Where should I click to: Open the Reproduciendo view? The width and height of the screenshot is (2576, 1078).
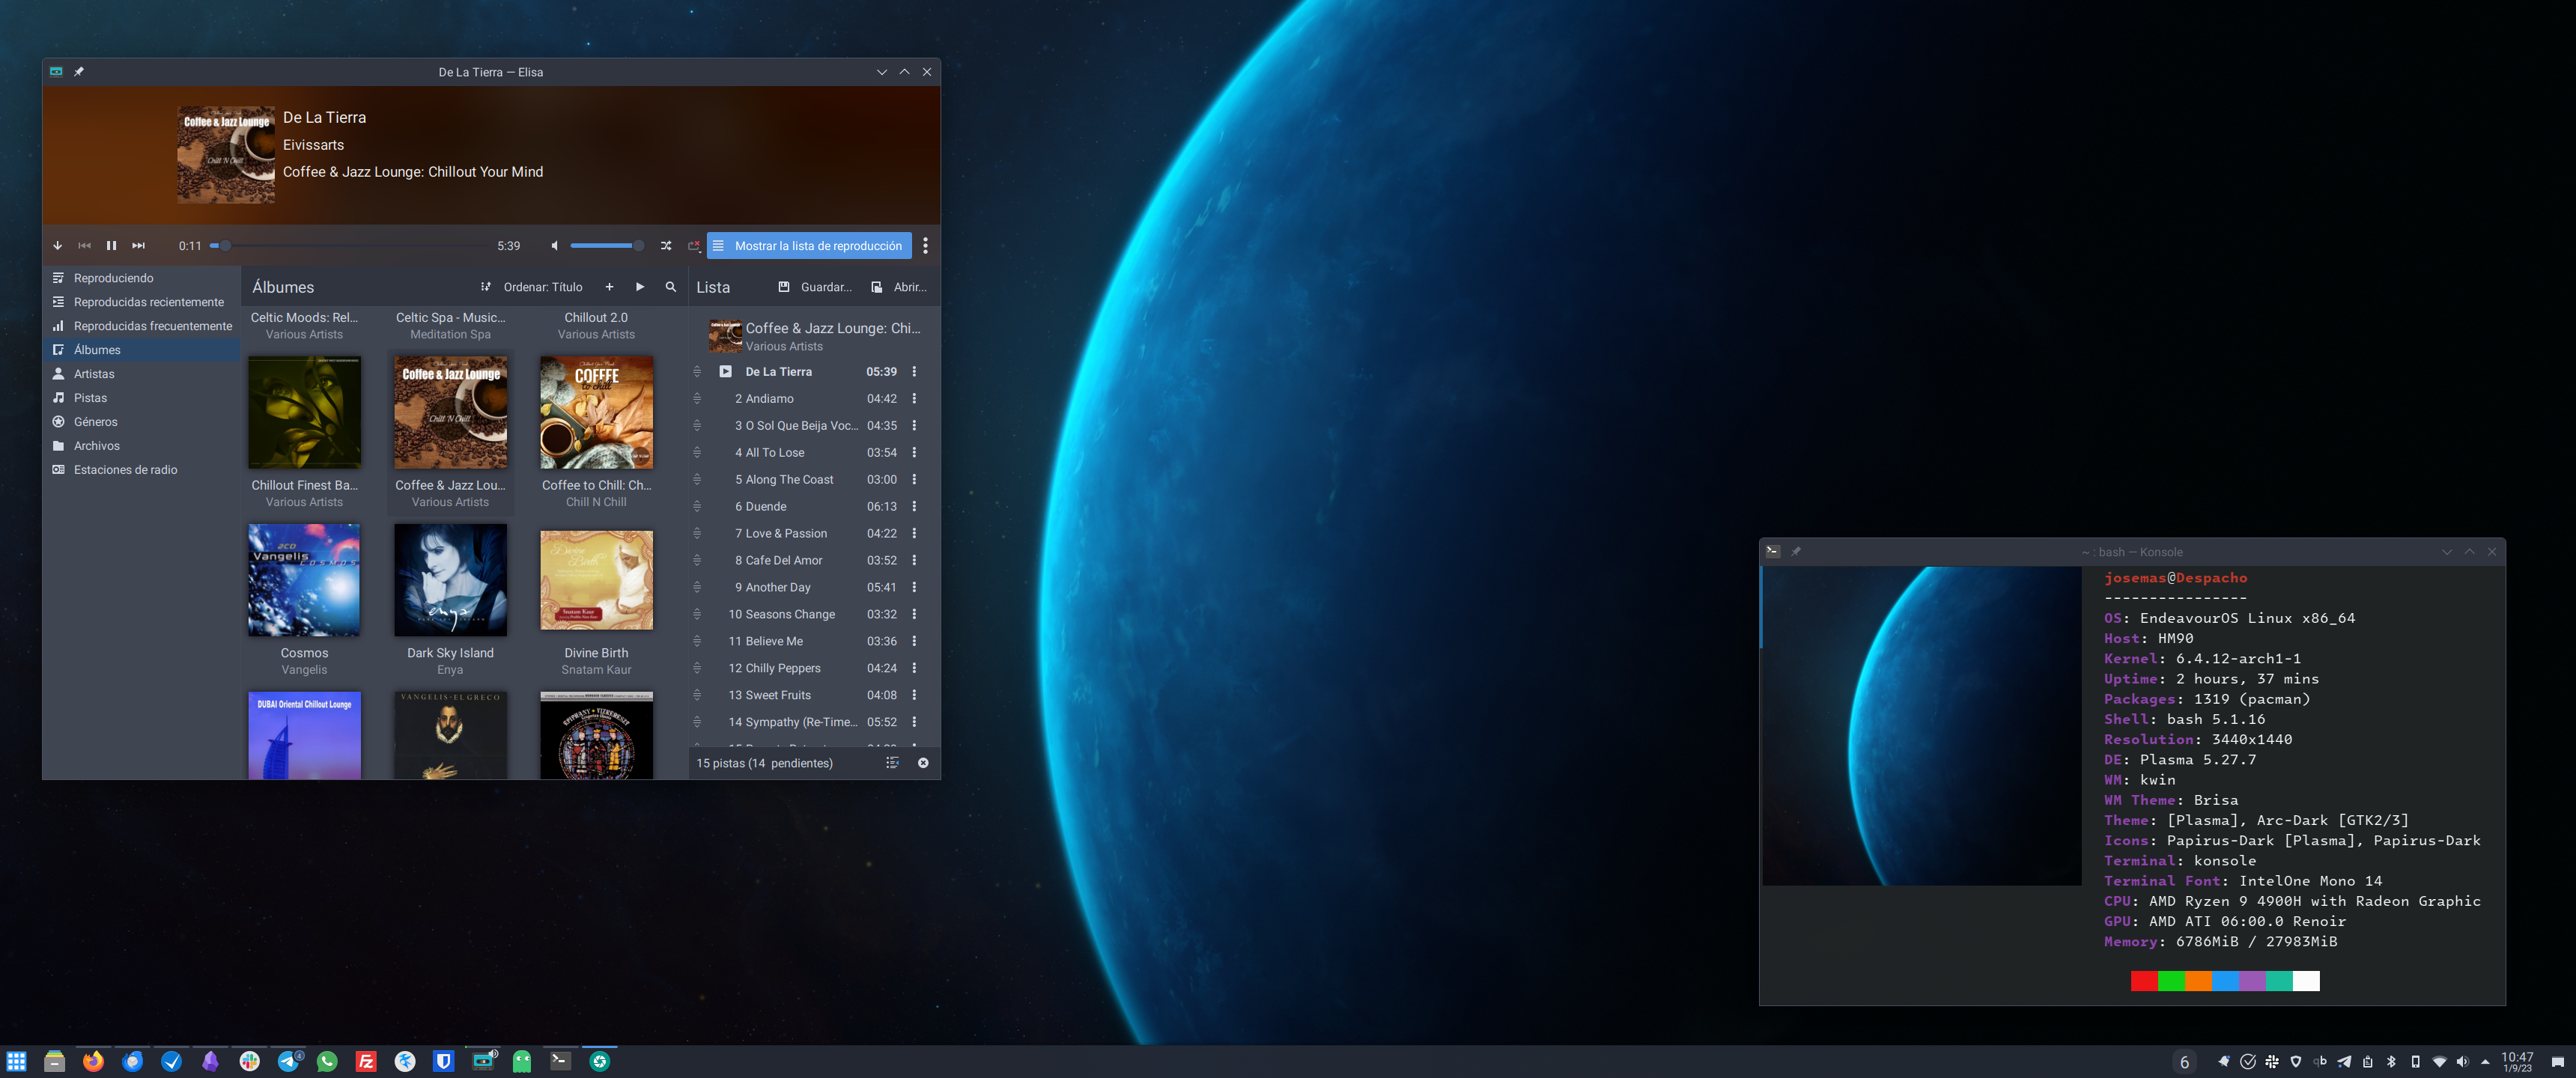[141, 278]
